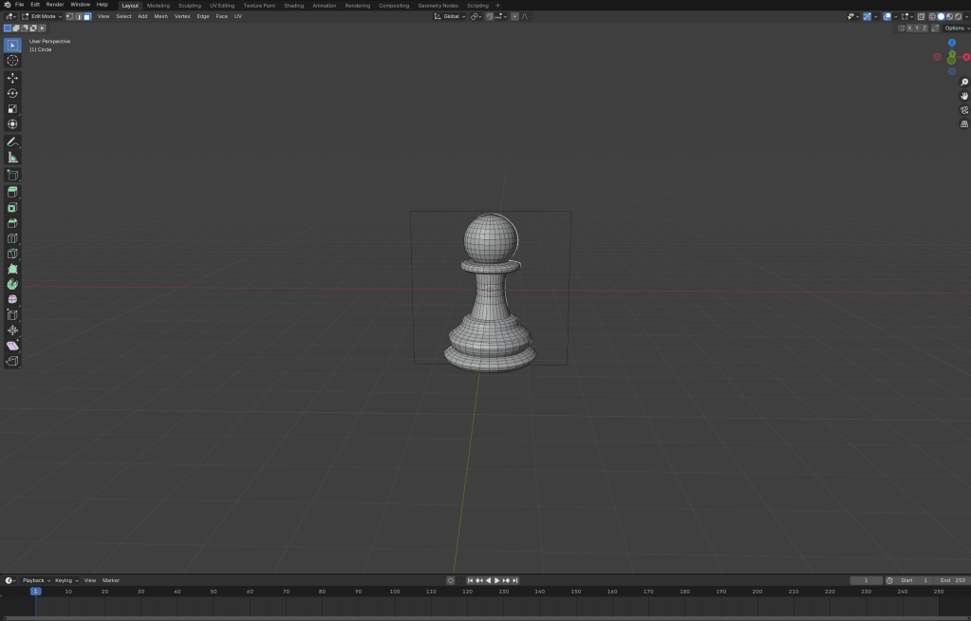Open the Global transform orientation dropdown
Image resolution: width=971 pixels, height=621 pixels.
point(451,16)
